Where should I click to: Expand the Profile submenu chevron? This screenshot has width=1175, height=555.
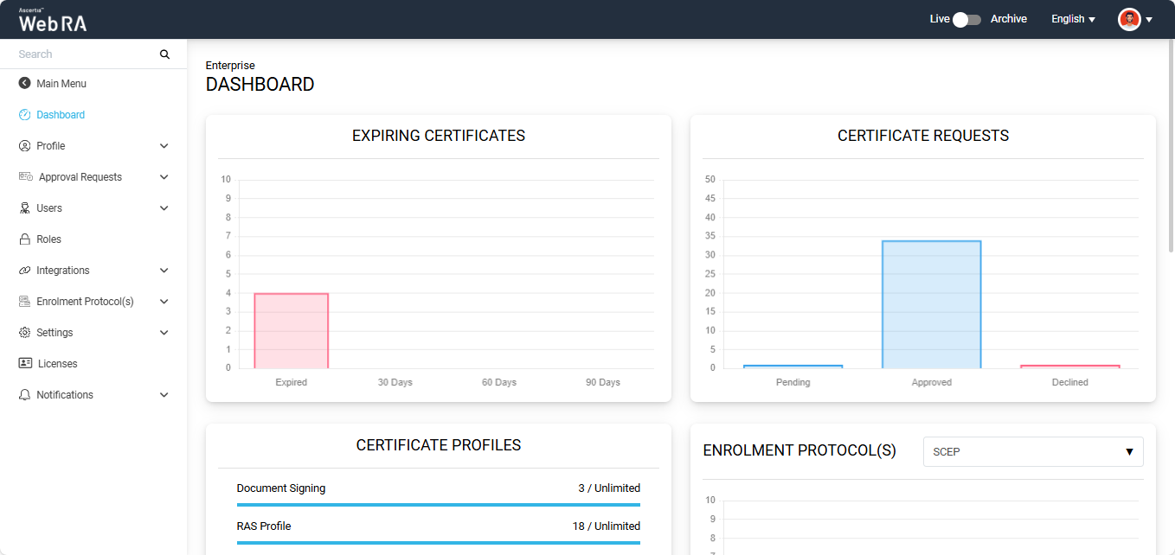click(x=164, y=146)
